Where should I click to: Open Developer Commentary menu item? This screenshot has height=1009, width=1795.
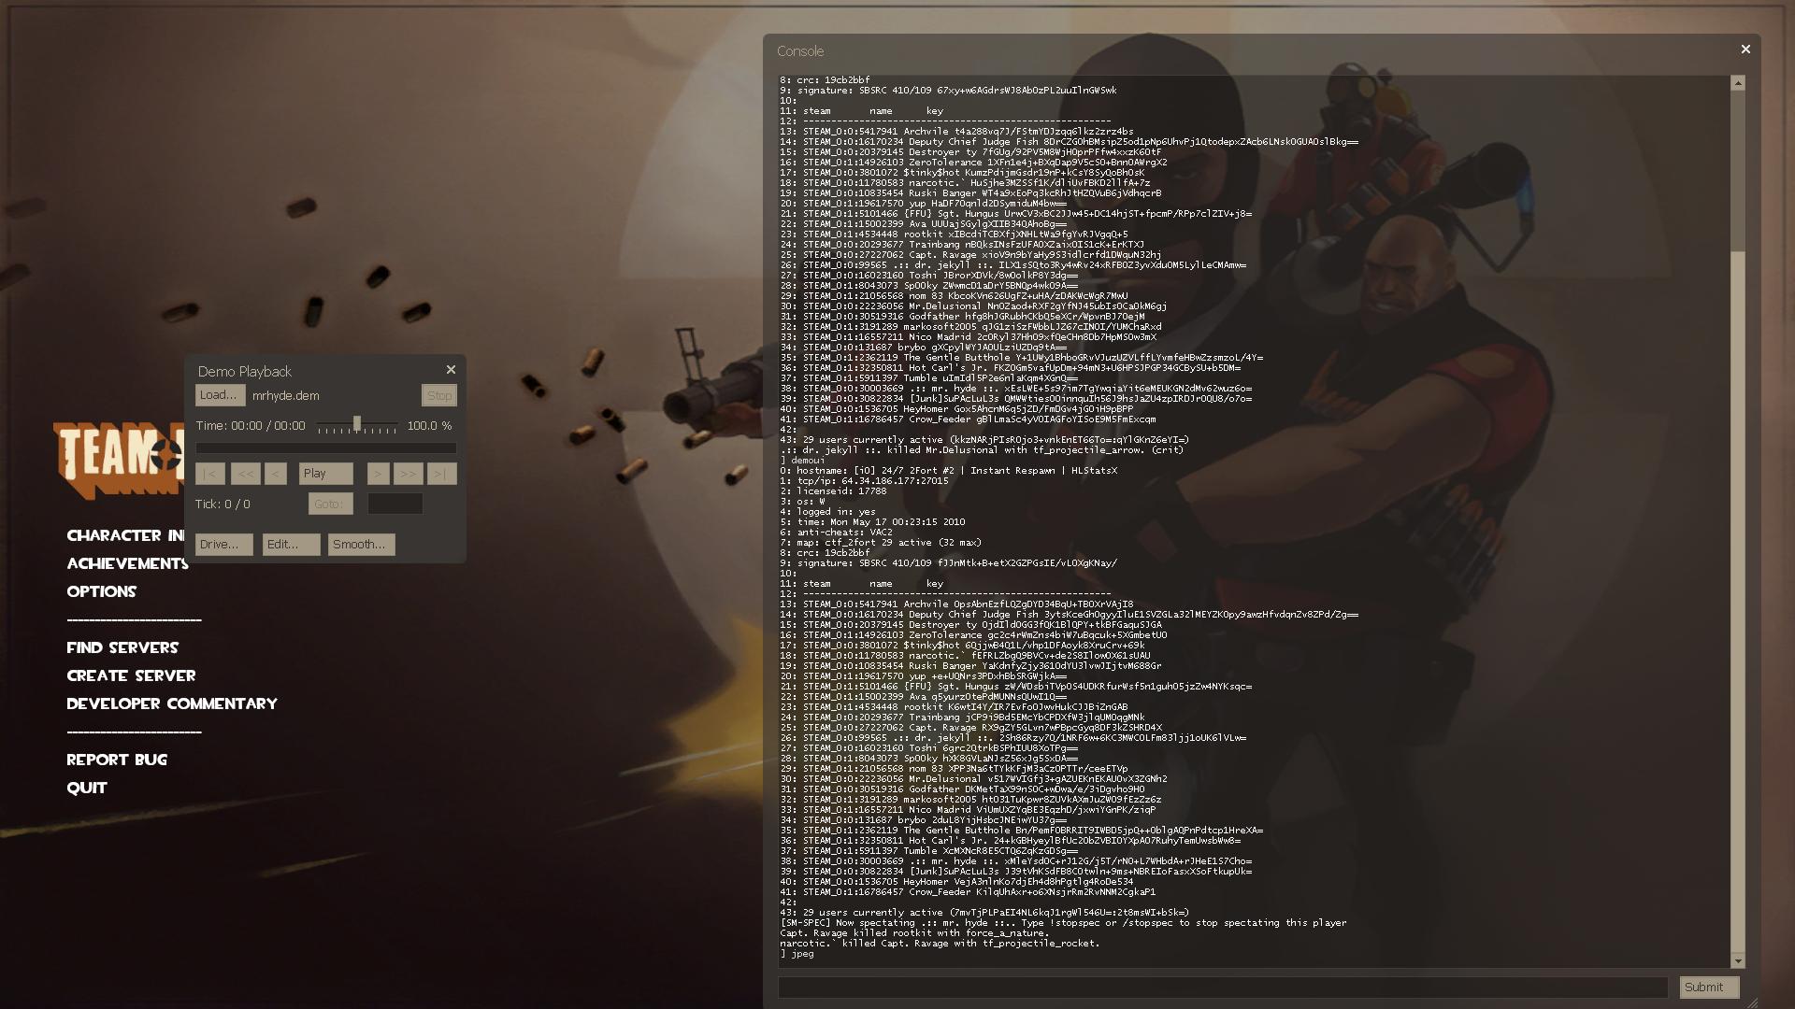172,703
